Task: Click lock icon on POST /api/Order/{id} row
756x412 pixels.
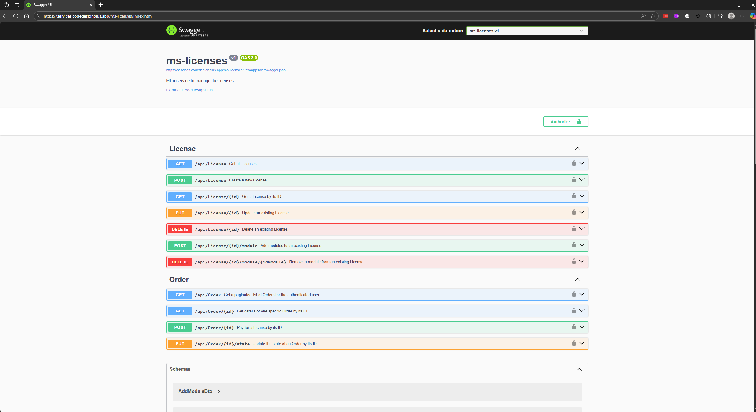Action: (x=574, y=327)
